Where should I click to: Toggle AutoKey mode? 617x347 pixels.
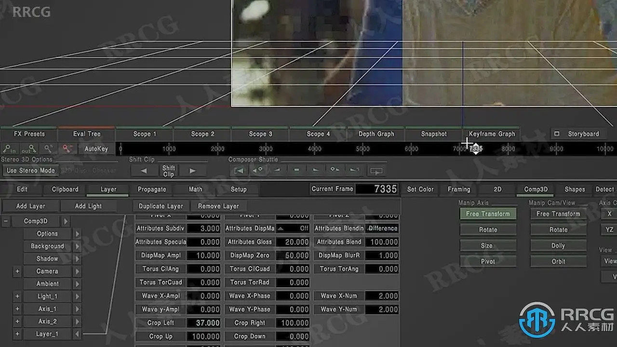pyautogui.click(x=96, y=149)
